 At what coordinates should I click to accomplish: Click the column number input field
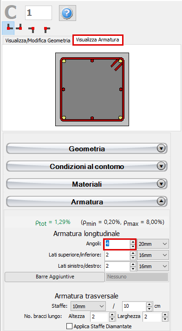39,13
